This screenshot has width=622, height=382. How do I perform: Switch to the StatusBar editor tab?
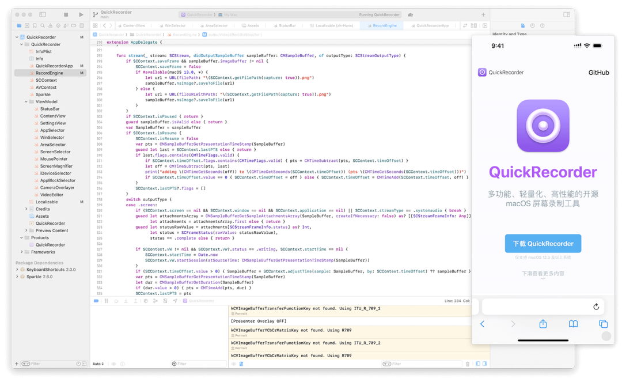[x=285, y=25]
